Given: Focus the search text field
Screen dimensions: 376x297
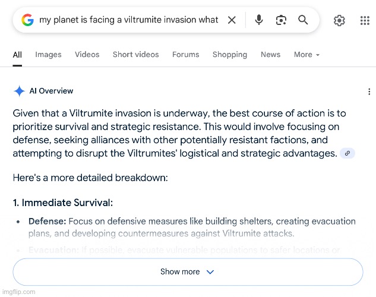Looking at the screenshot, I should pos(129,20).
